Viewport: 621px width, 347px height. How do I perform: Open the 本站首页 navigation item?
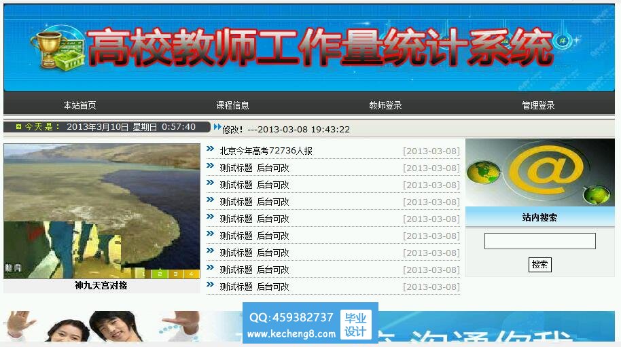79,105
